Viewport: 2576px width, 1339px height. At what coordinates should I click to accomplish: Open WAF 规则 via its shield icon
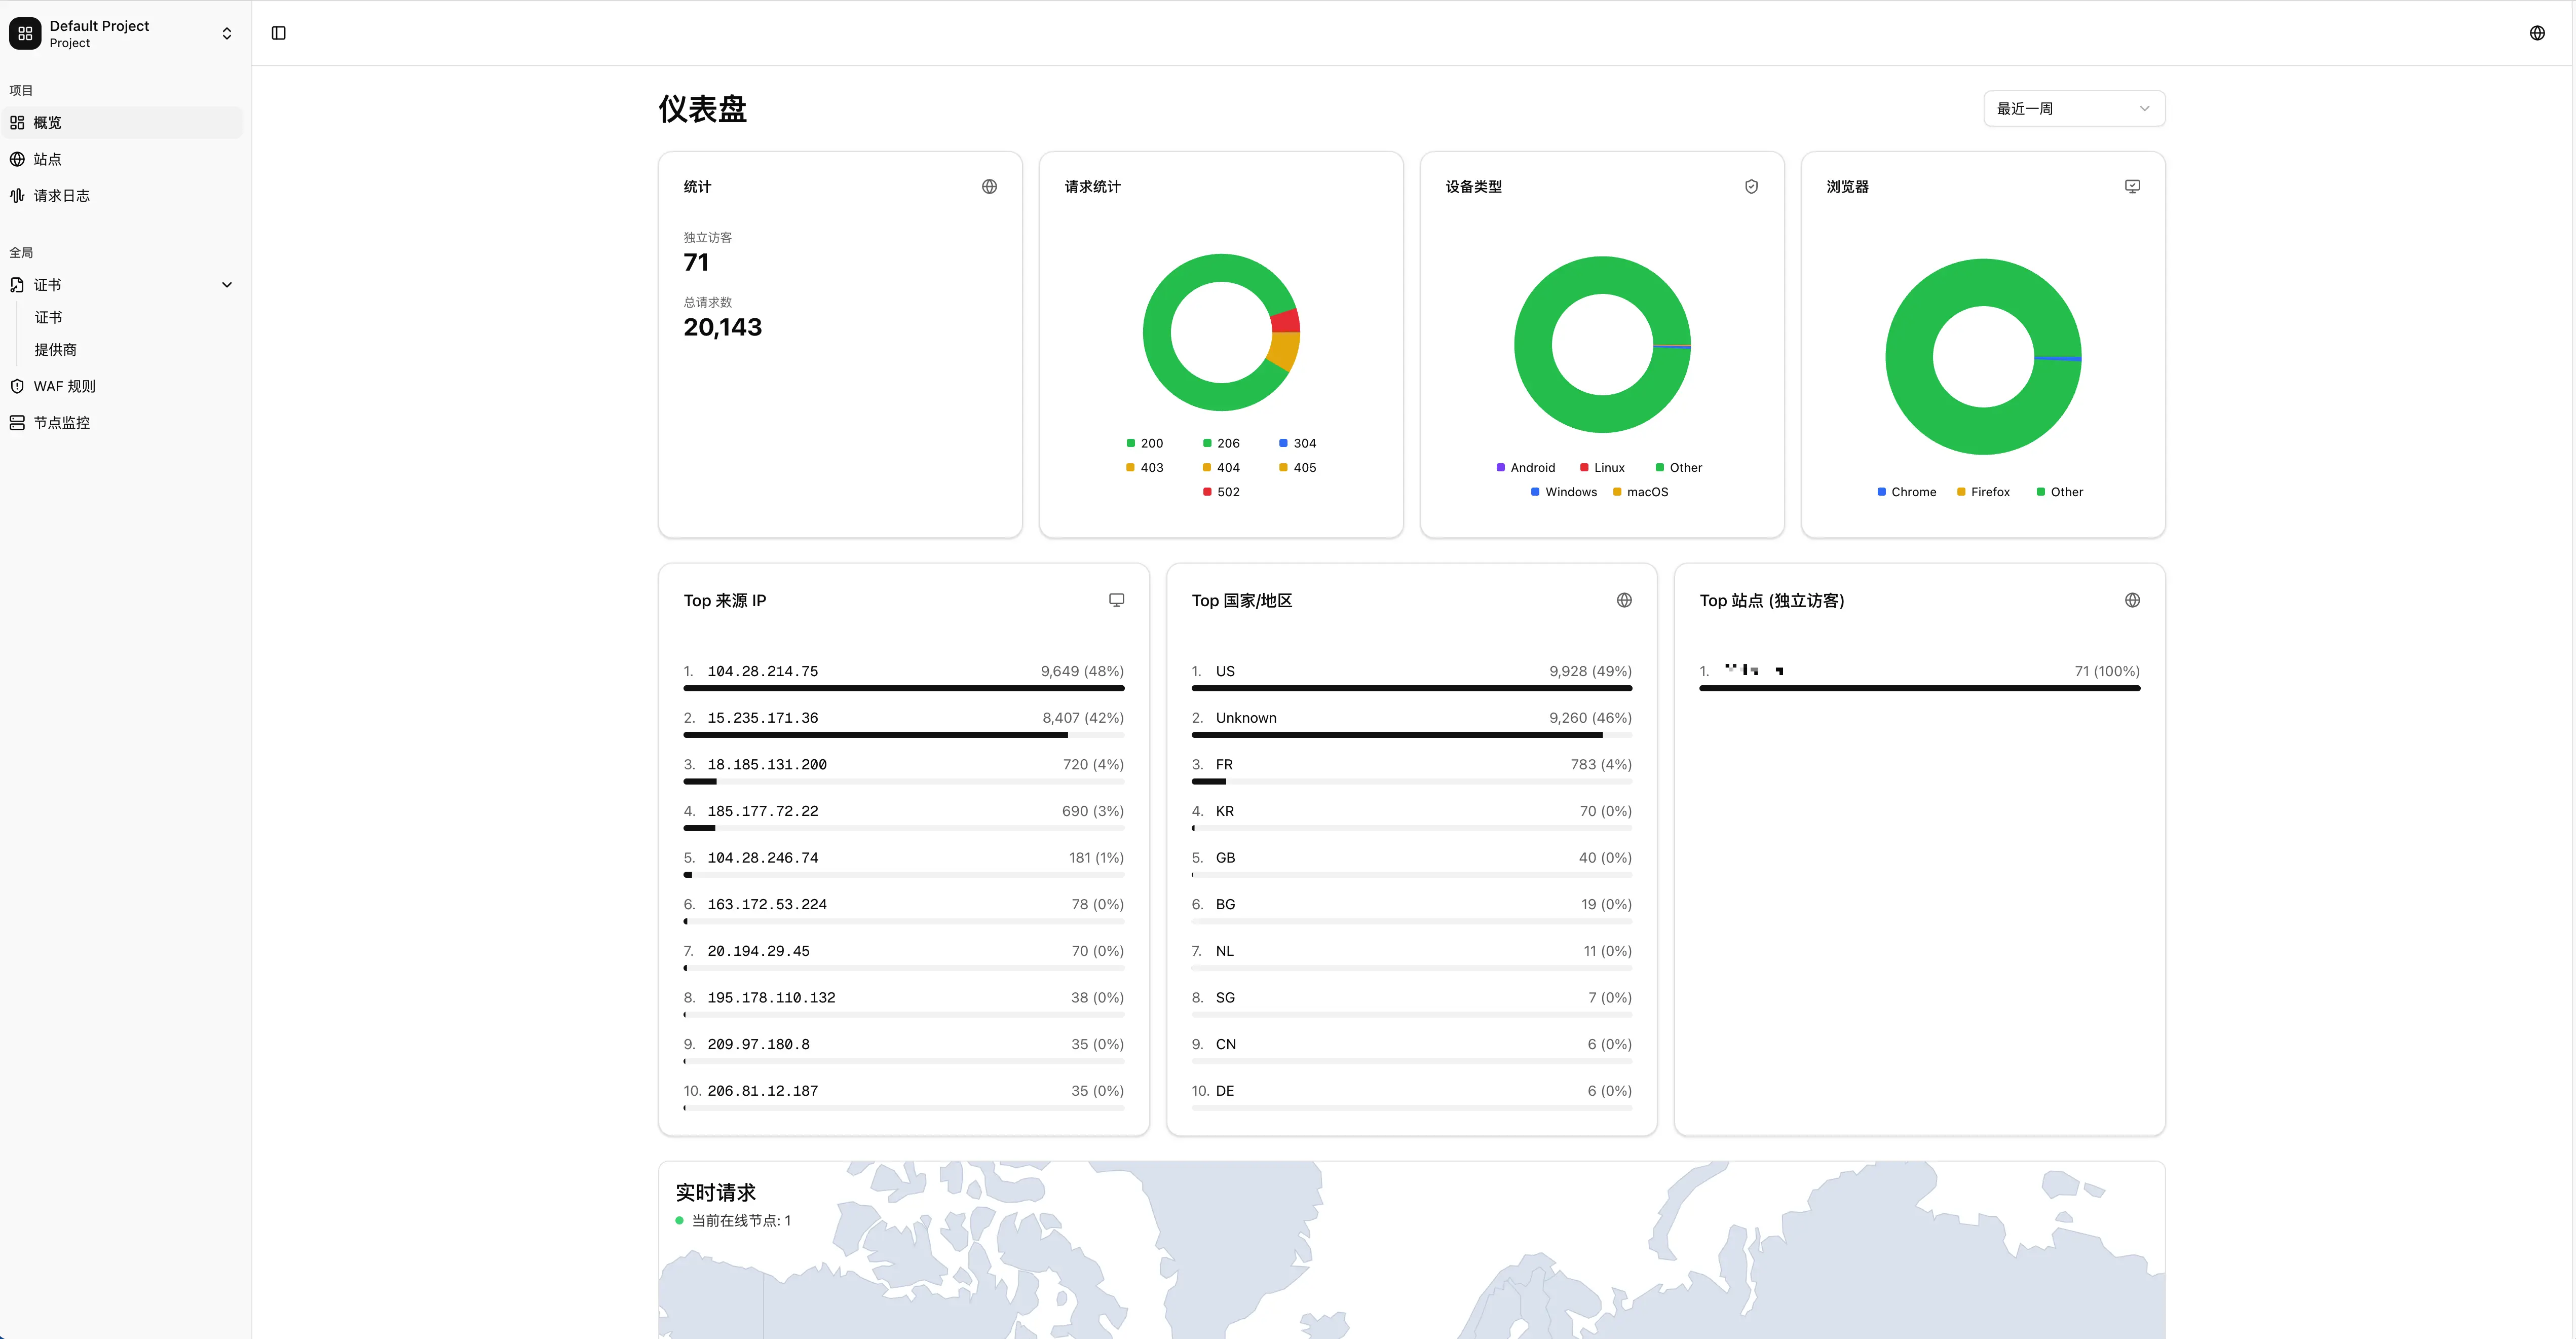click(x=16, y=386)
